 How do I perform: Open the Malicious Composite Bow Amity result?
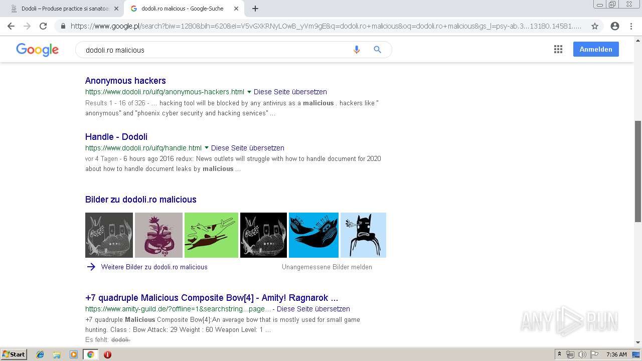coord(212,298)
